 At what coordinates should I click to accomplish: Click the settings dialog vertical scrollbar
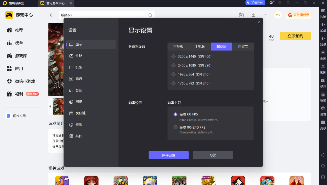[x=262, y=63]
